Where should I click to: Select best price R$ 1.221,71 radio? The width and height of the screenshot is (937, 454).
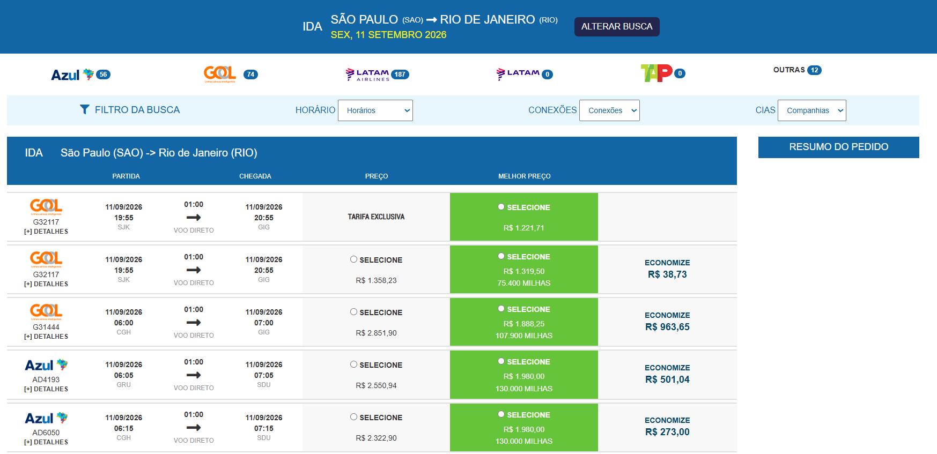click(x=501, y=207)
